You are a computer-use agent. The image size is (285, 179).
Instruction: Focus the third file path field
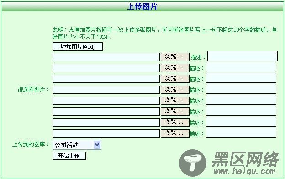106,79
